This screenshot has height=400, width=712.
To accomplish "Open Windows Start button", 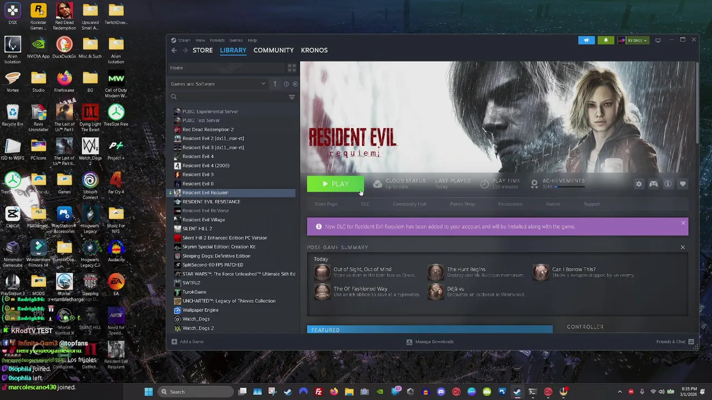I will 149,392.
